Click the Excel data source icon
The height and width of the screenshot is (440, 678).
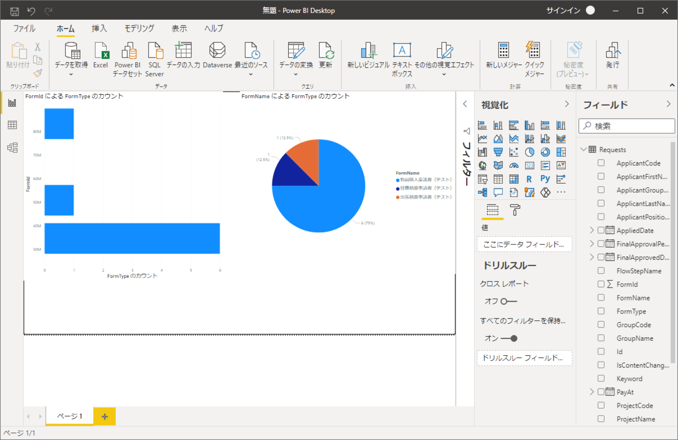101,52
